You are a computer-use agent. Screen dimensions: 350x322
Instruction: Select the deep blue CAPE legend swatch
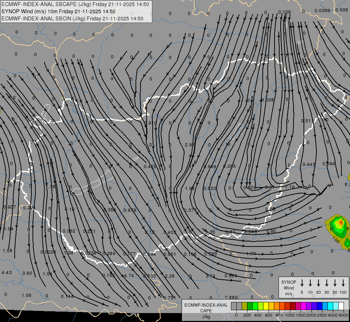[320, 306]
